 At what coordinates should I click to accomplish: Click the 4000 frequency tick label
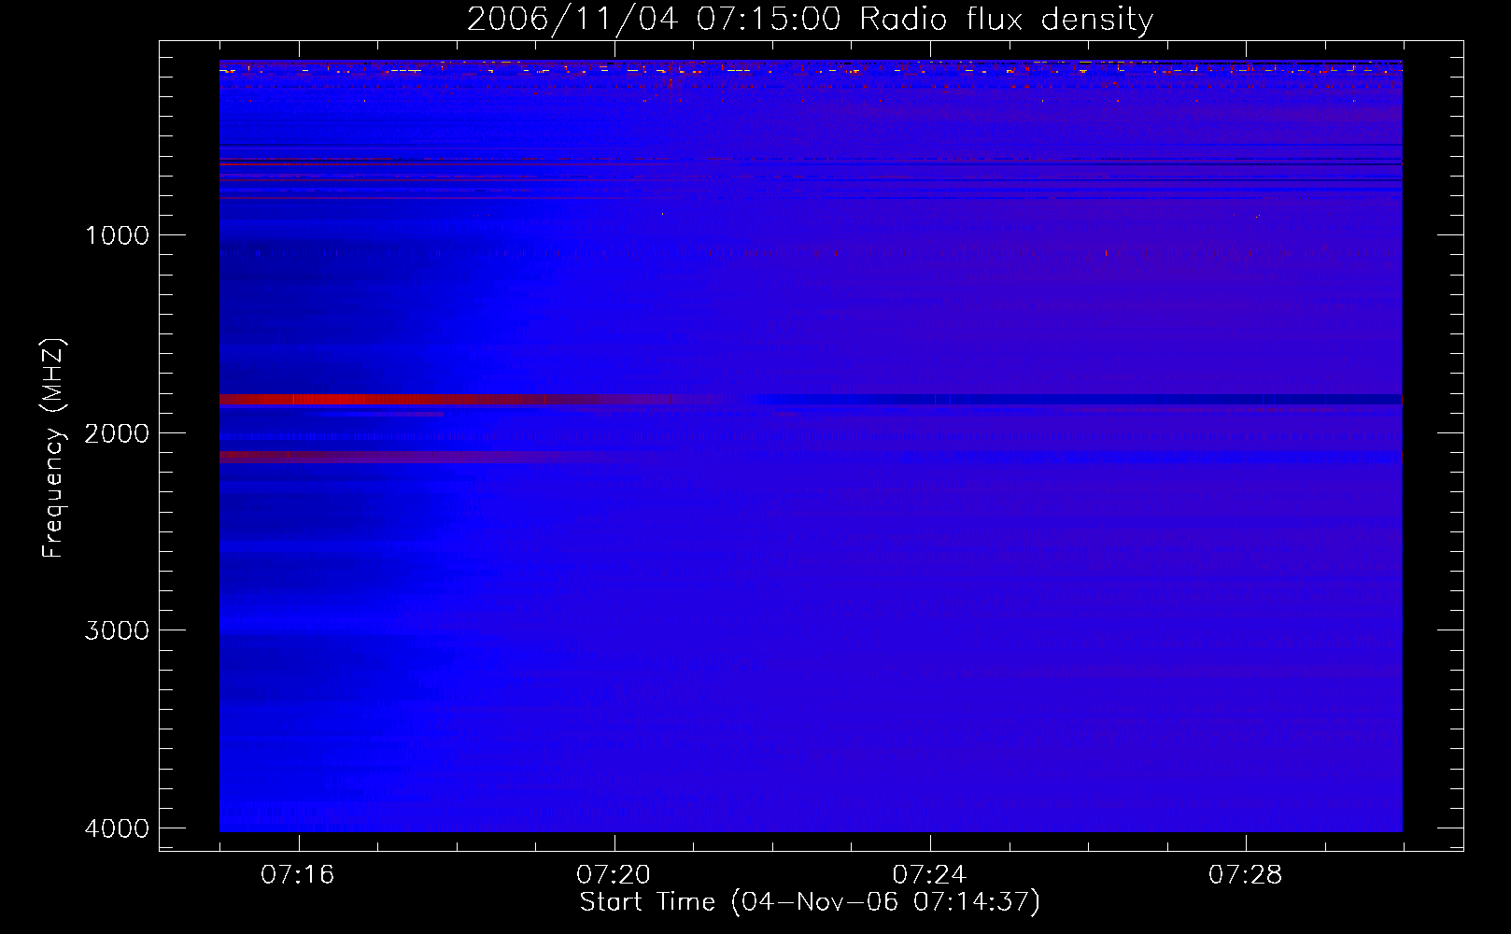point(117,828)
